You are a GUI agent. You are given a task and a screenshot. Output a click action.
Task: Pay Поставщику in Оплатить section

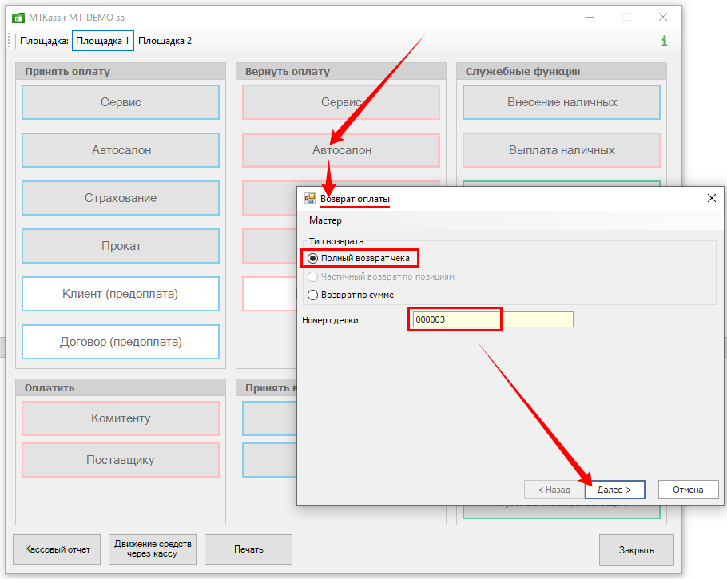(x=121, y=460)
